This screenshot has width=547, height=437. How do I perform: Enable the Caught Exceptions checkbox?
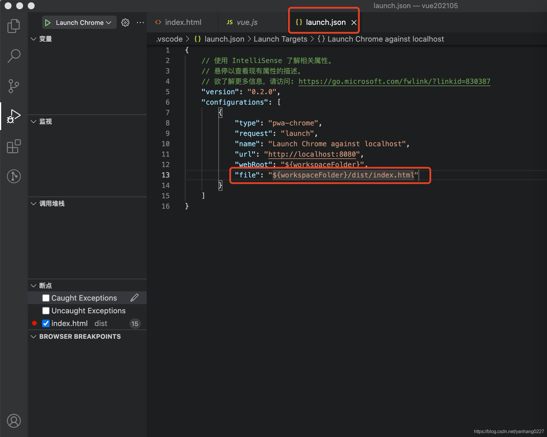46,298
